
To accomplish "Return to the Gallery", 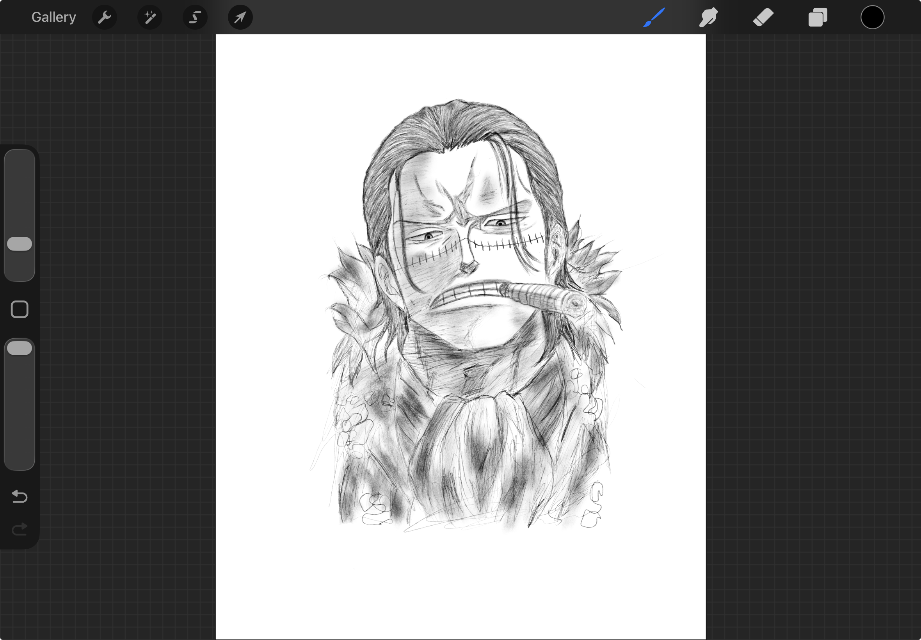I will 54,17.
